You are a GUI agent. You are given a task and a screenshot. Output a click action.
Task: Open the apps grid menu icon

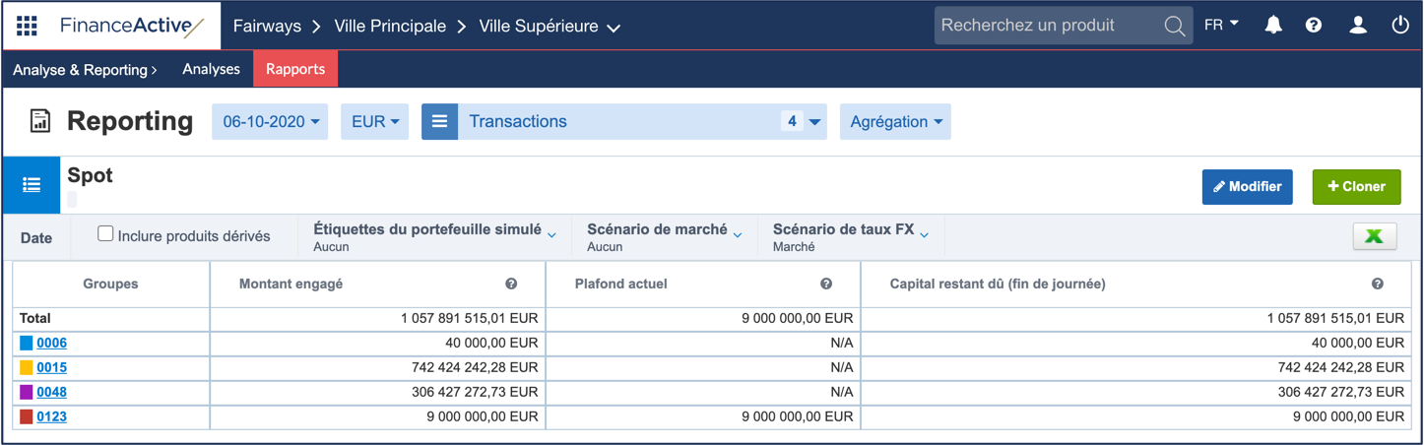[x=27, y=26]
